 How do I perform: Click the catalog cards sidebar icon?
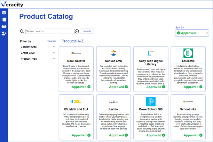pyautogui.click(x=4, y=20)
